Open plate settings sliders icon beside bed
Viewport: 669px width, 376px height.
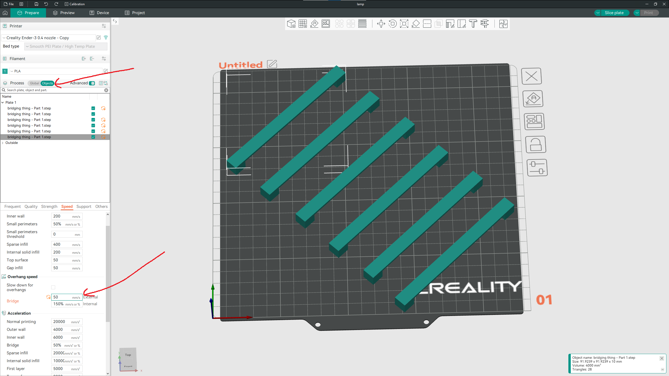point(537,168)
